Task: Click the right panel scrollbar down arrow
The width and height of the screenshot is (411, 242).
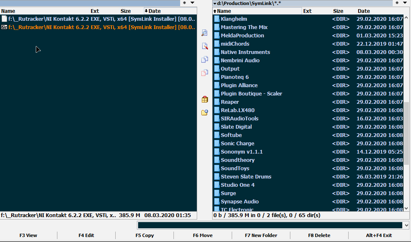Action: (x=406, y=208)
